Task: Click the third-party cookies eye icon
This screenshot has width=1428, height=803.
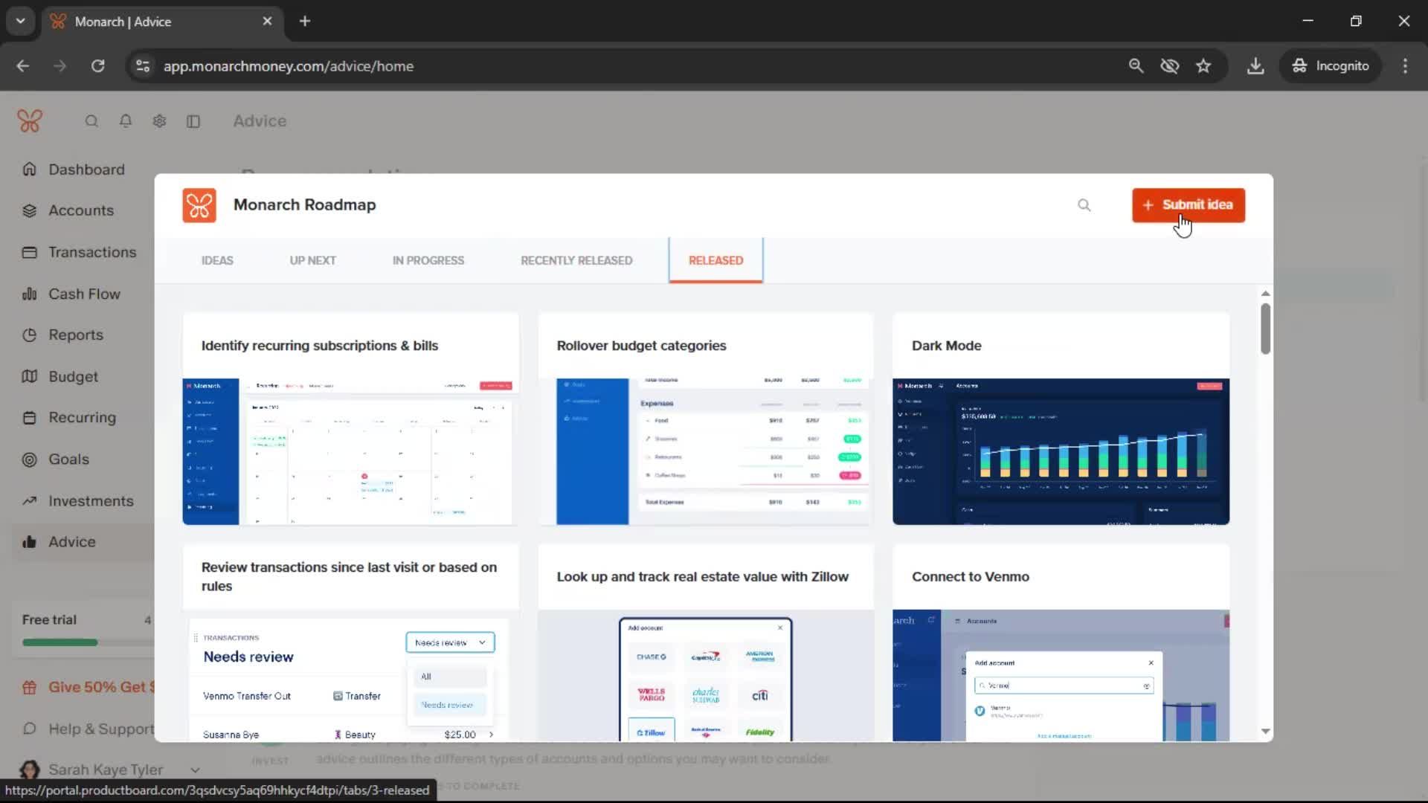Action: point(1169,66)
